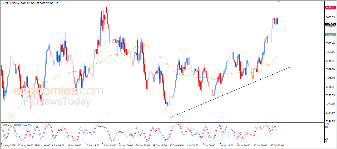Click the 3289.55 price axis value

tap(330, 95)
